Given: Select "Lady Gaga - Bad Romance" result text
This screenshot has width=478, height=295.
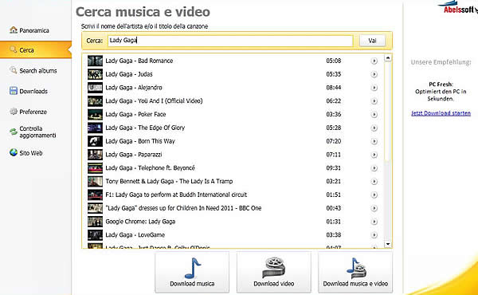Looking at the screenshot, I should 139,61.
